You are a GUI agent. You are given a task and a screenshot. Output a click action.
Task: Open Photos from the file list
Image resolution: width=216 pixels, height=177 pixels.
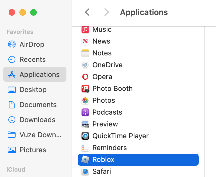[103, 101]
